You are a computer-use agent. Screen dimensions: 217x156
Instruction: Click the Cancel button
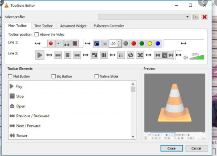pos(196,148)
